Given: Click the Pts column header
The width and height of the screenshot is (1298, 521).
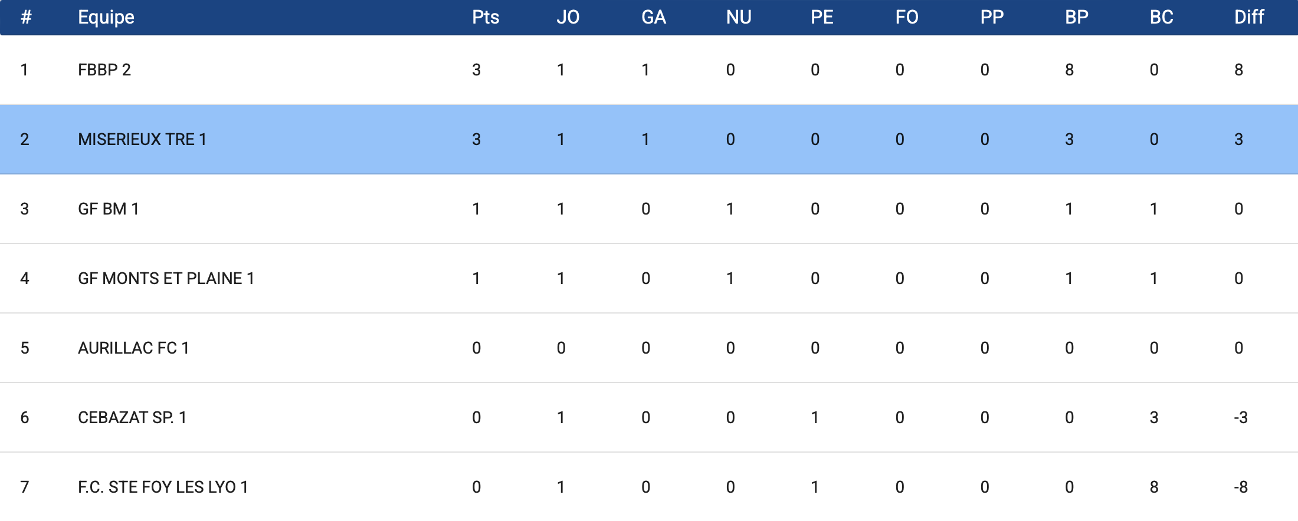Looking at the screenshot, I should pos(486,17).
